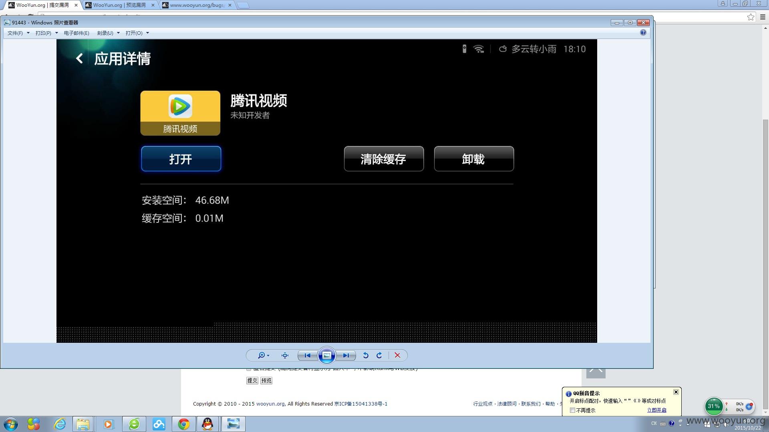The width and height of the screenshot is (769, 432).
Task: Open the 行业观点 footer link
Action: pos(483,404)
